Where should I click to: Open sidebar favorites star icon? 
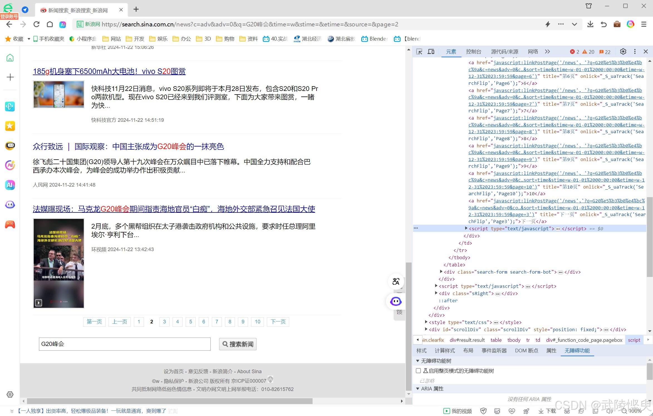pos(10,126)
